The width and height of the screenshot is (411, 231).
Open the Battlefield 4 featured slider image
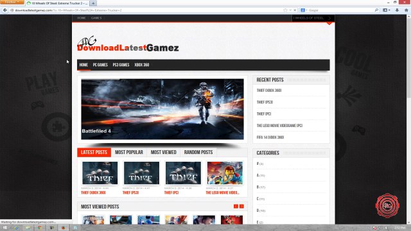(x=162, y=109)
